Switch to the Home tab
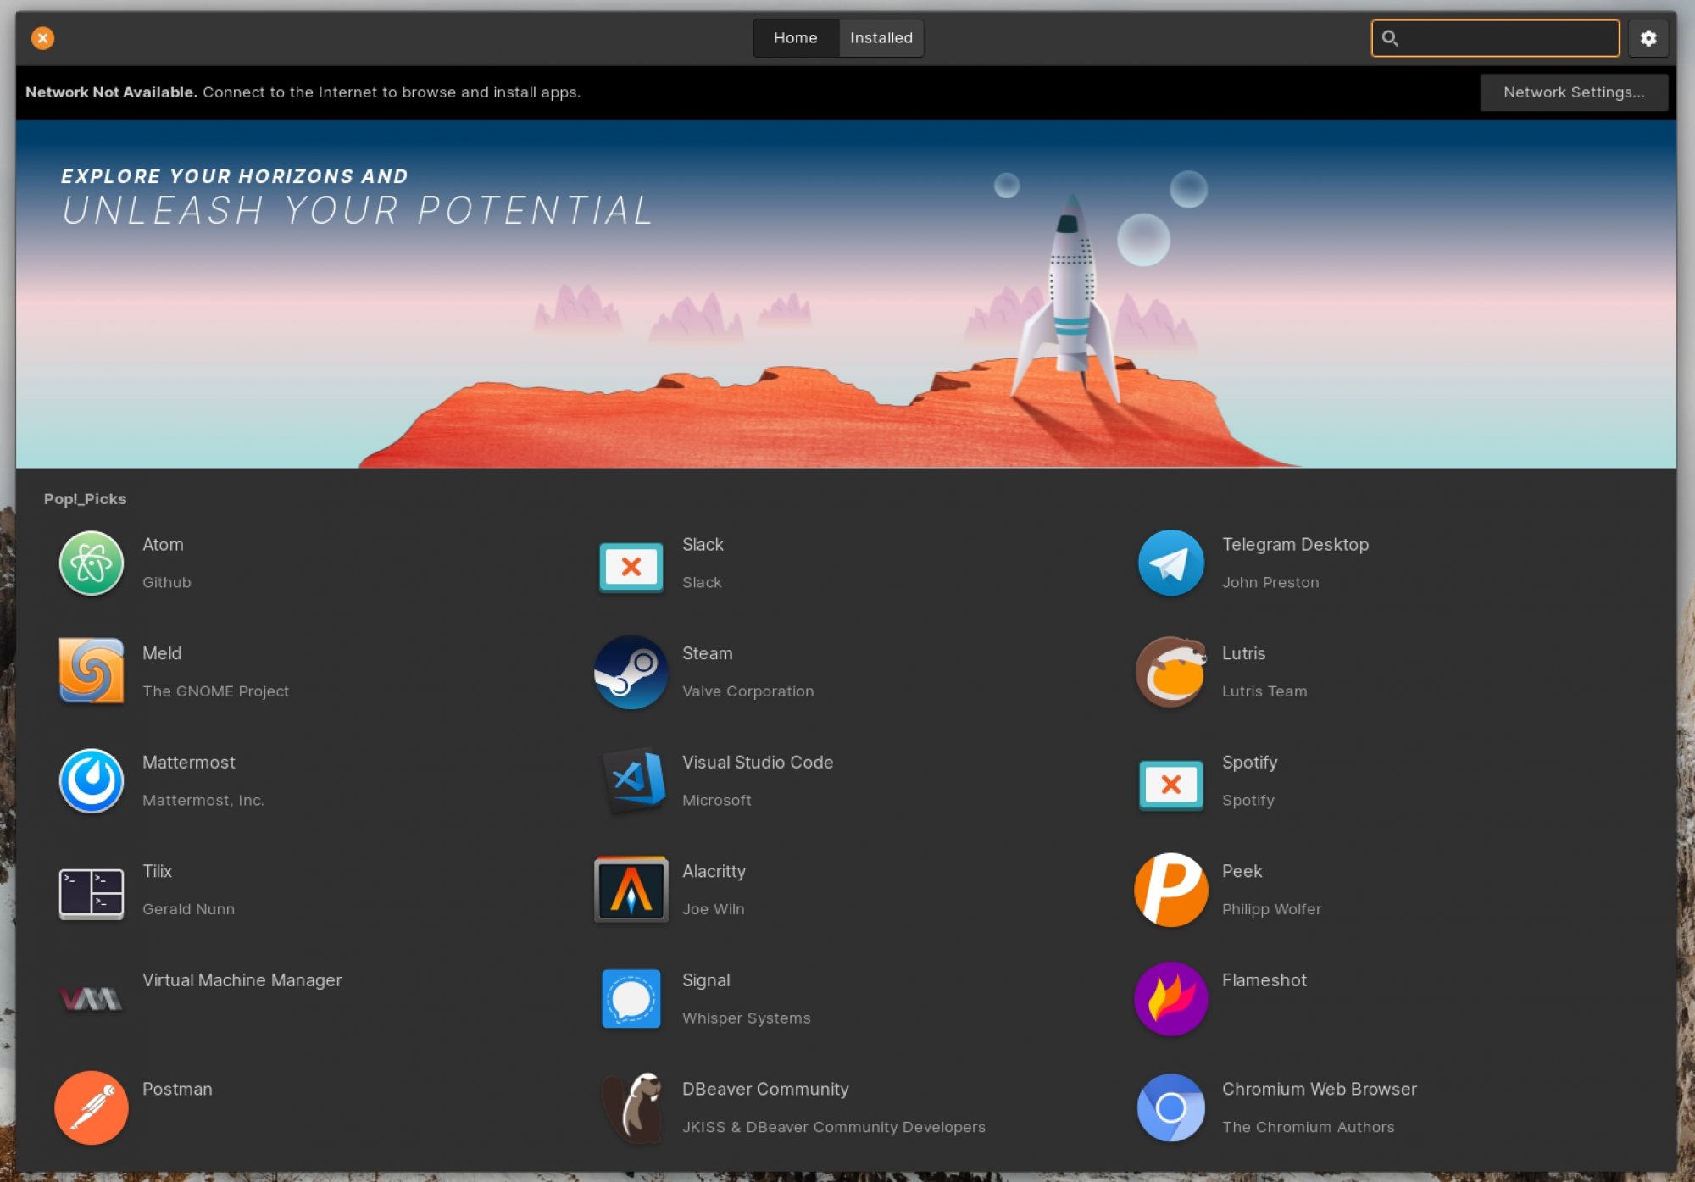 tap(793, 37)
